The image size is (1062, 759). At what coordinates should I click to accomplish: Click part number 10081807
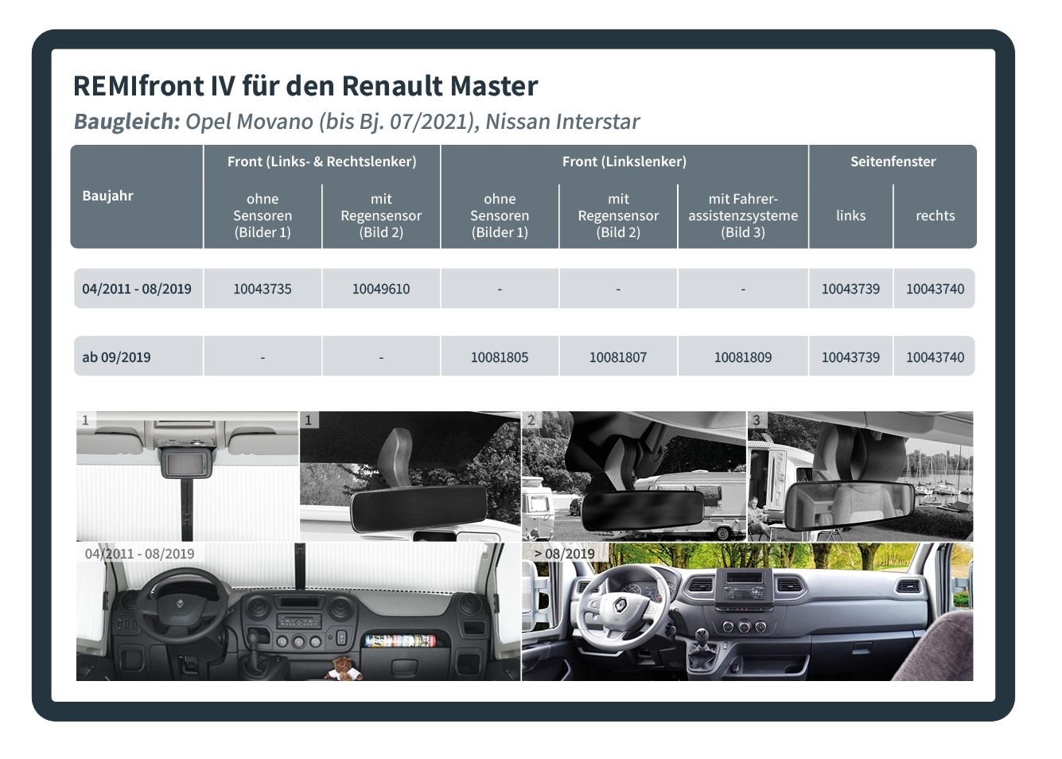619,356
